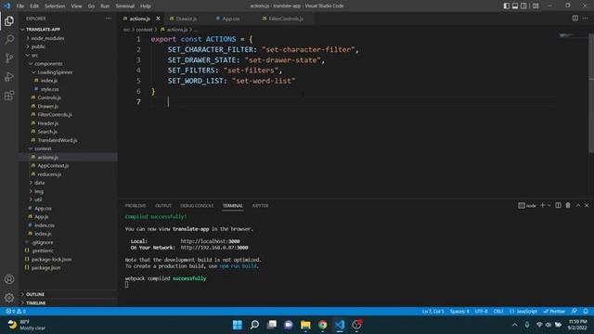Image resolution: width=594 pixels, height=334 pixels.
Task: Expand the data folder
Action: [x=39, y=183]
